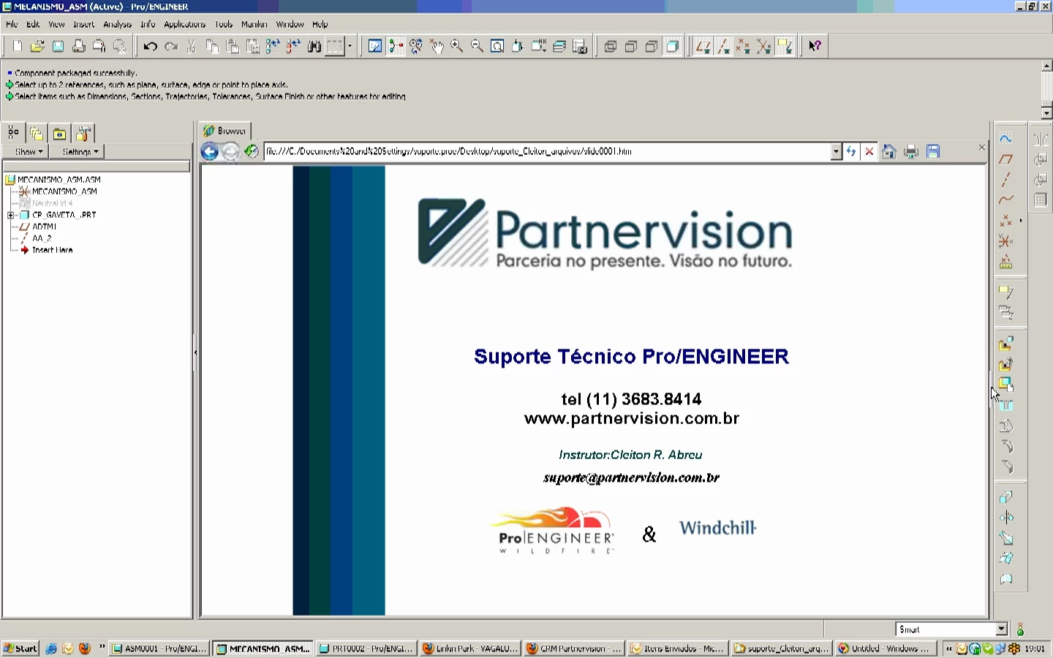The image size is (1053, 658).
Task: Go back in the embedded browser
Action: (209, 151)
